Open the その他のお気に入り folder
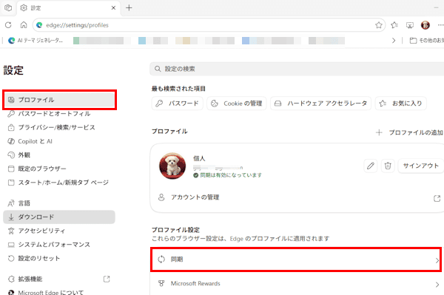444x295 pixels. click(x=426, y=41)
